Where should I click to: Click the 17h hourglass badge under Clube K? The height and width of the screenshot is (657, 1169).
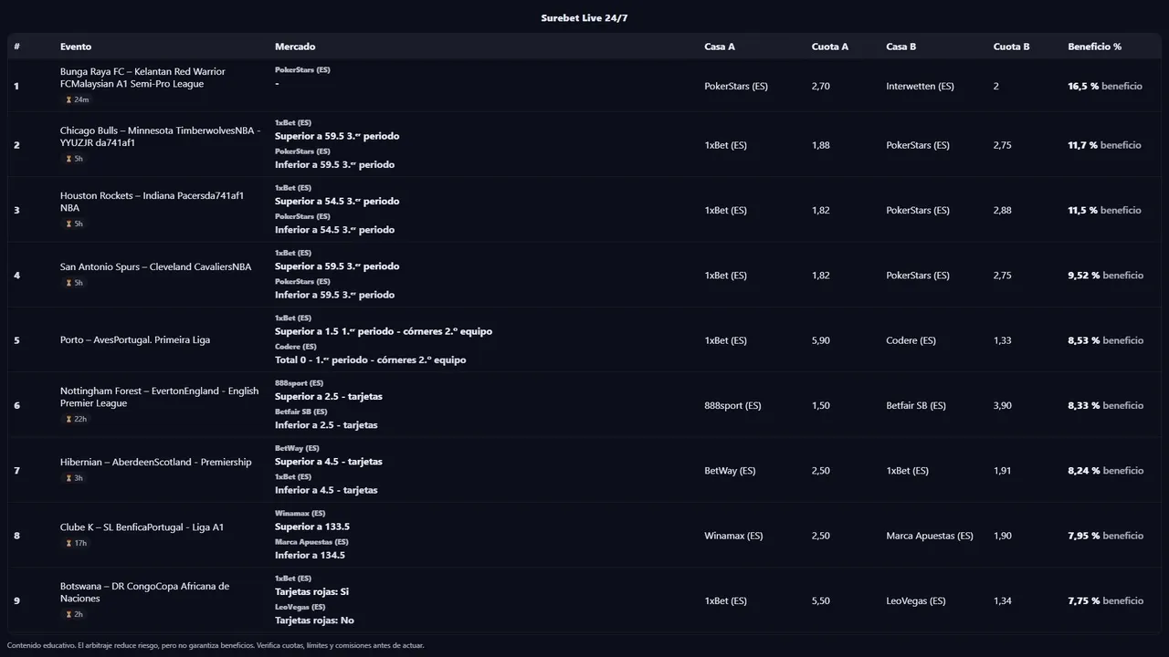coord(77,543)
